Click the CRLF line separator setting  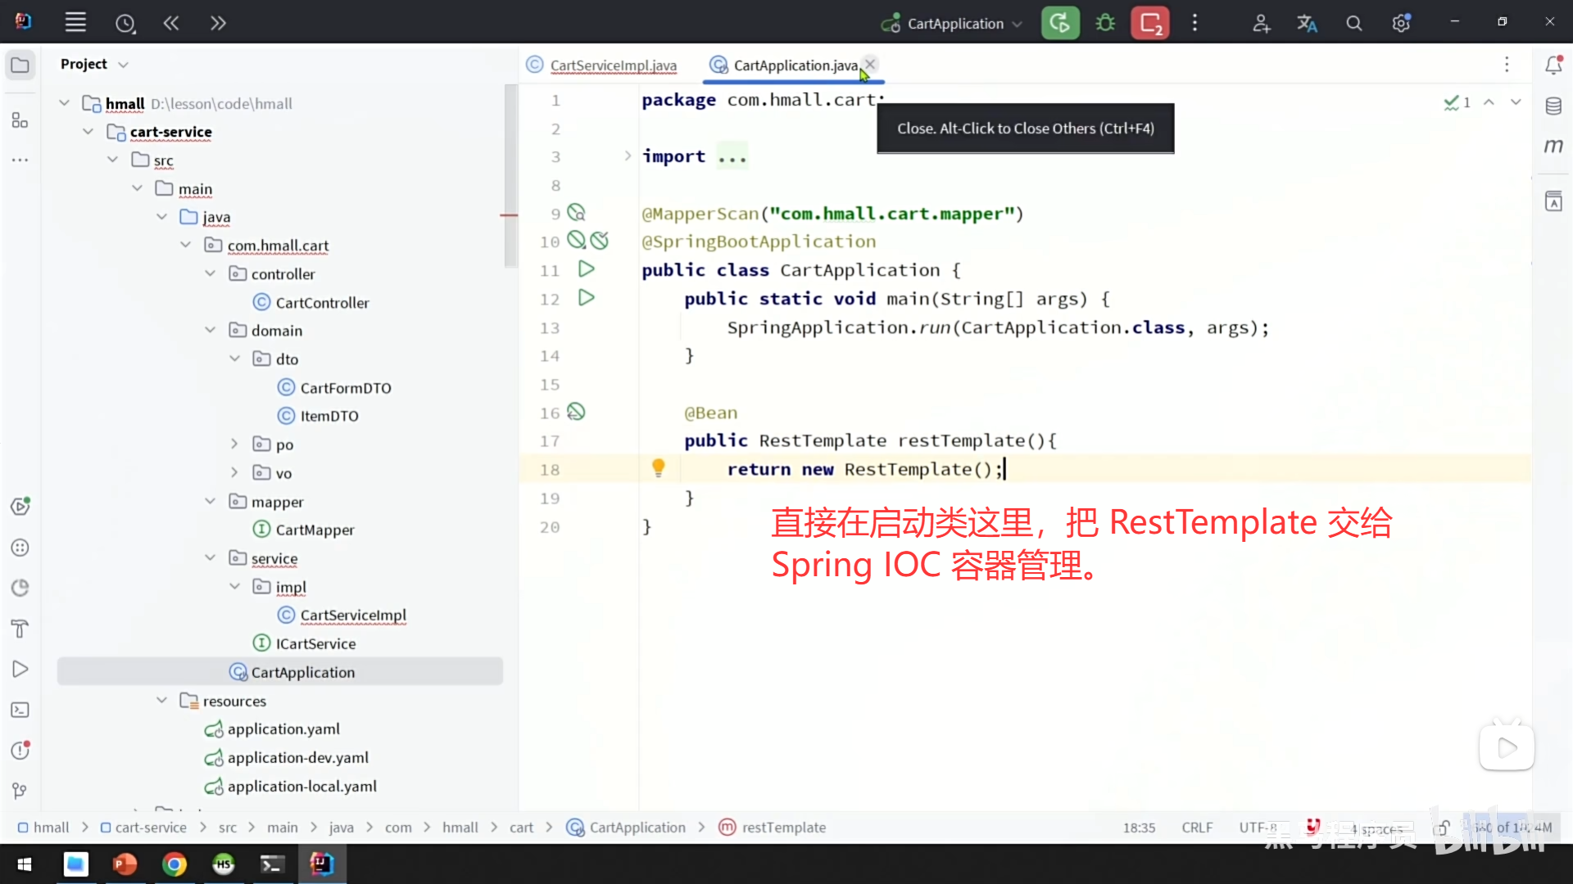pyautogui.click(x=1197, y=828)
